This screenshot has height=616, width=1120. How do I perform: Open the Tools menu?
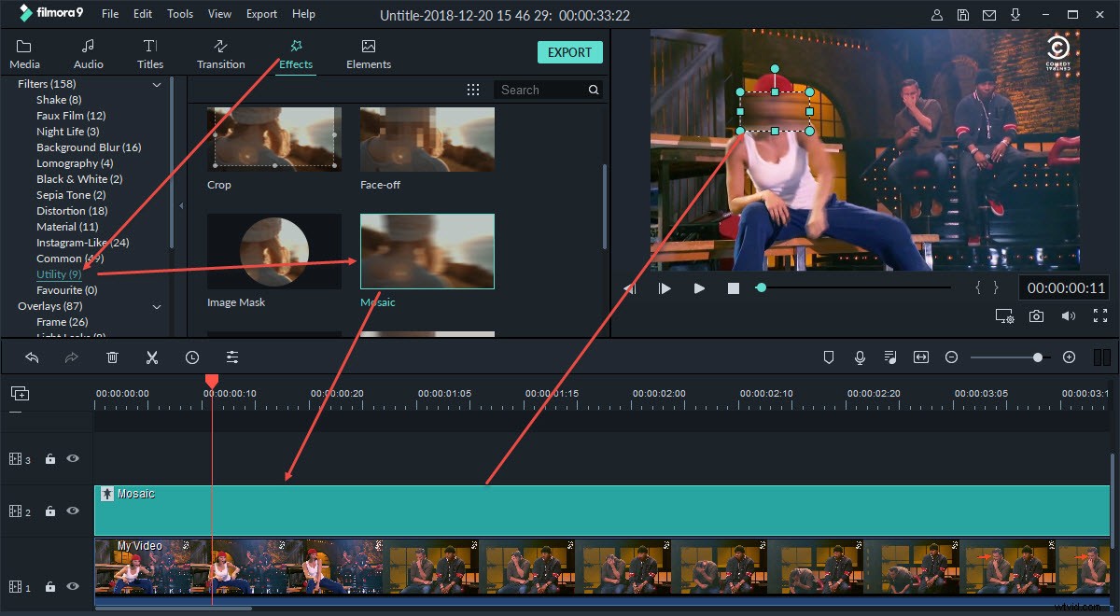point(179,13)
